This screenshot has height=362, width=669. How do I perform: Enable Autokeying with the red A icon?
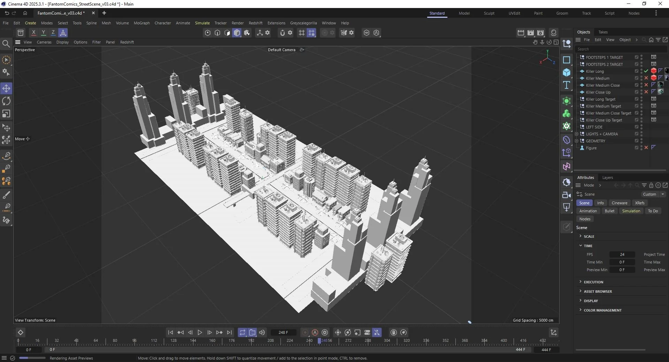click(315, 332)
